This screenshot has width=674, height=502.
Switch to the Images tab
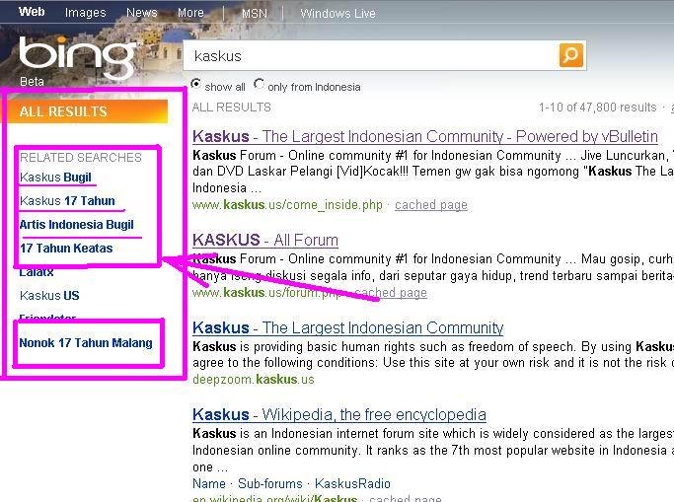(x=86, y=13)
